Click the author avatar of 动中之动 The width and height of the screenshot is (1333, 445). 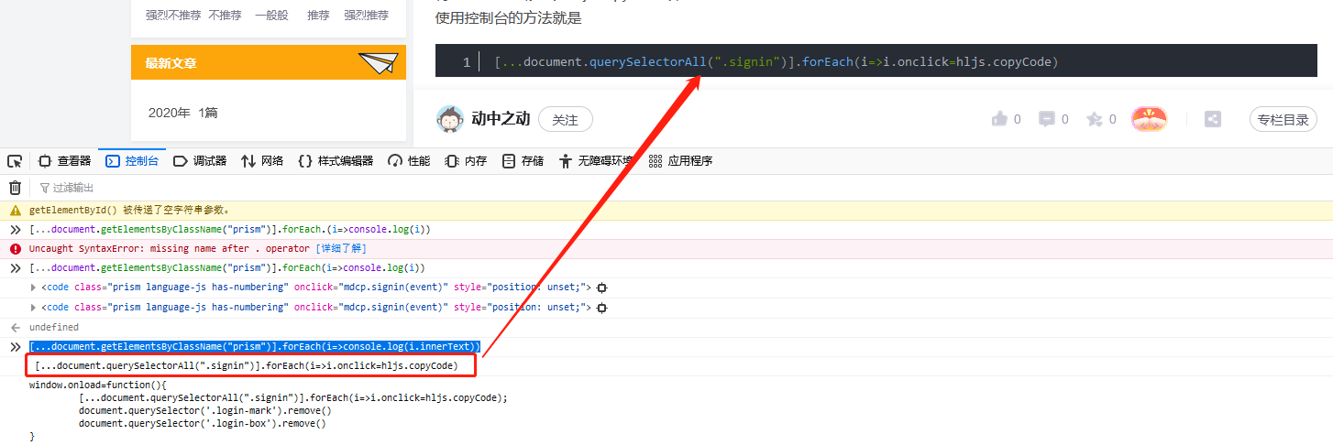[x=449, y=119]
